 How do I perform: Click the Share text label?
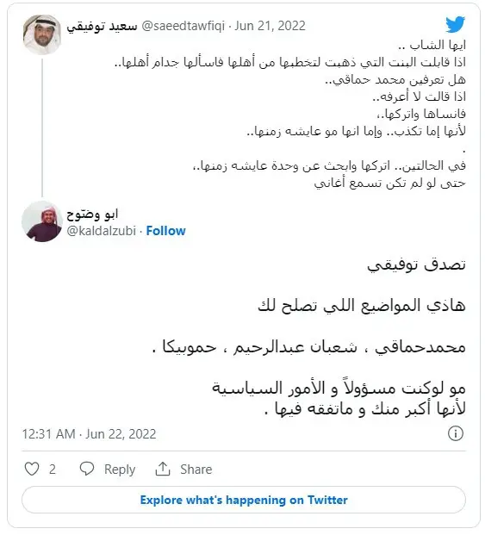[x=196, y=470]
